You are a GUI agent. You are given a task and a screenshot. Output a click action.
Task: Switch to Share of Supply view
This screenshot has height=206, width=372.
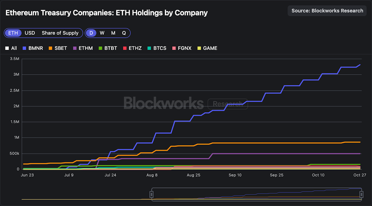point(60,33)
